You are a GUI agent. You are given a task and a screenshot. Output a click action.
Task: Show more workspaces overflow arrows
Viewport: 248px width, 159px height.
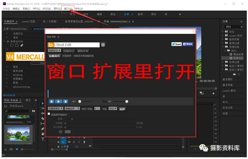coord(180,14)
